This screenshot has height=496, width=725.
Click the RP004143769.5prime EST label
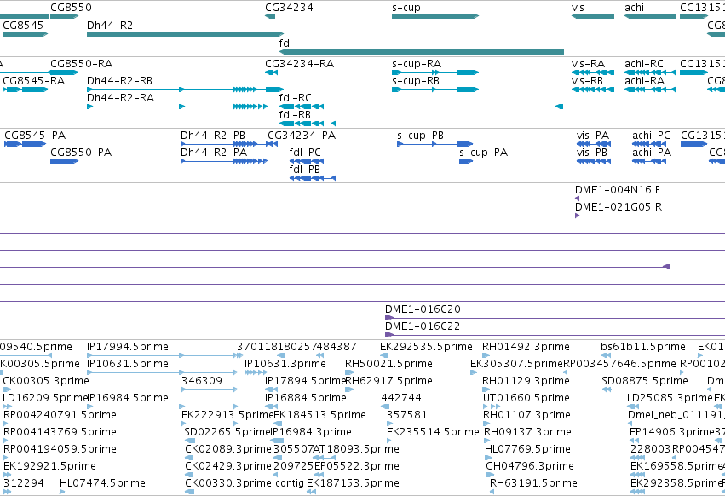(60, 433)
